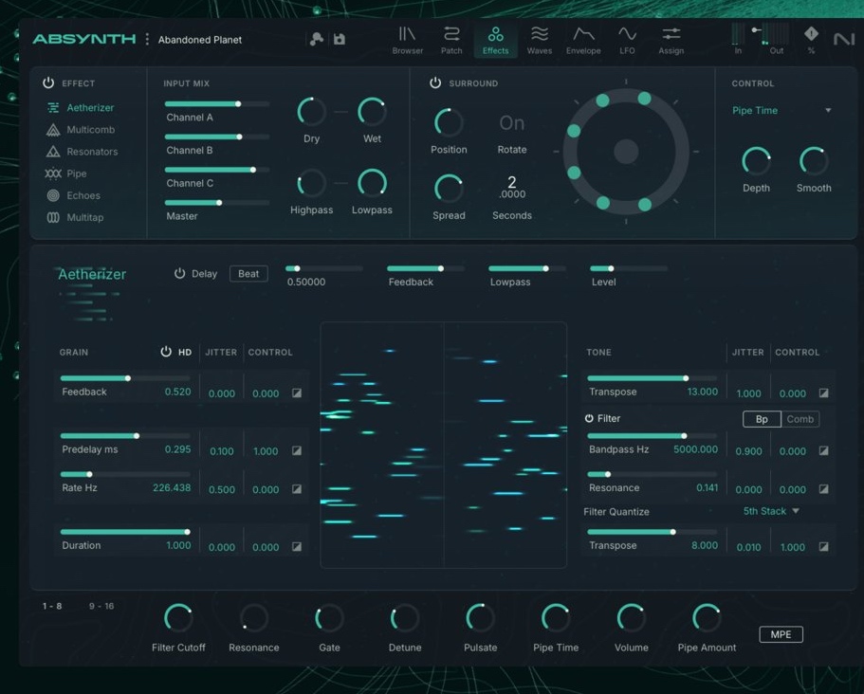Open the Assign view icon

[x=671, y=34]
